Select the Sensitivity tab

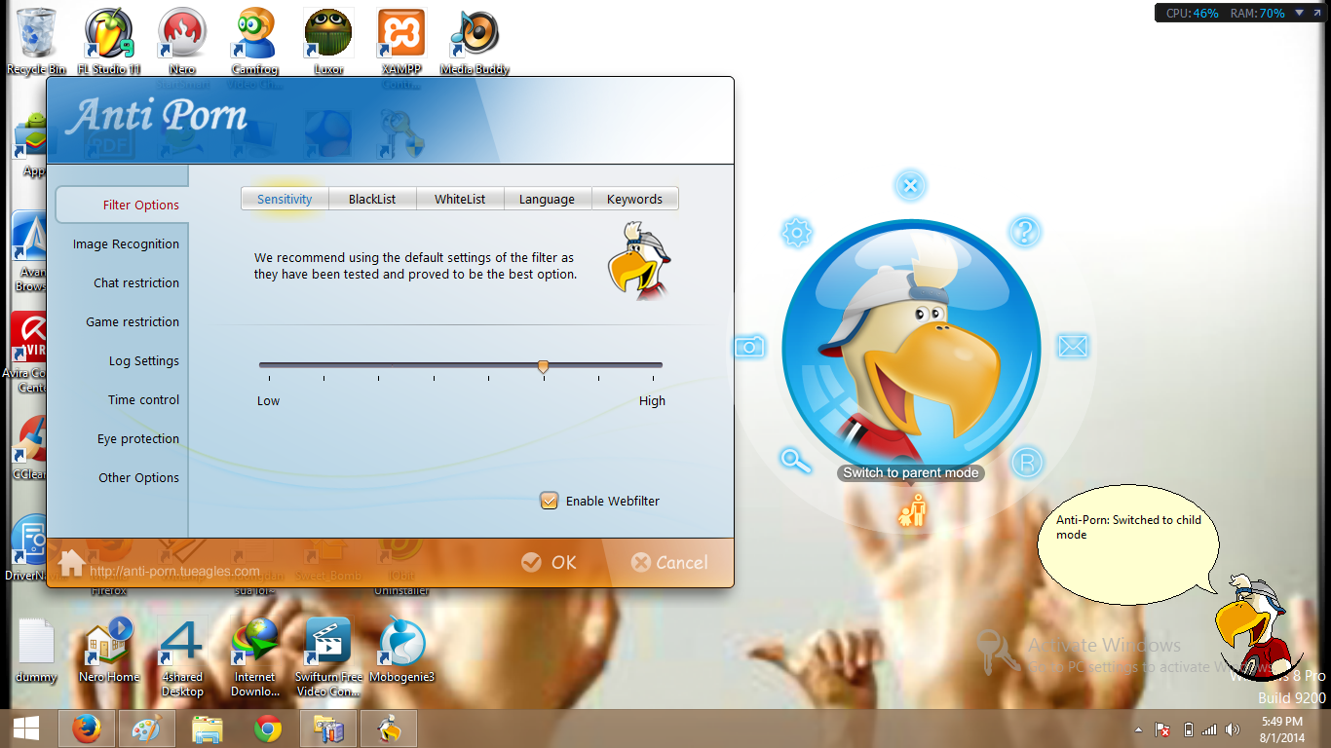(285, 199)
